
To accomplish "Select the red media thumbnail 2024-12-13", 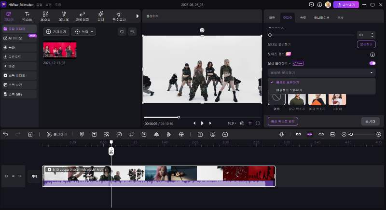I will [60, 50].
